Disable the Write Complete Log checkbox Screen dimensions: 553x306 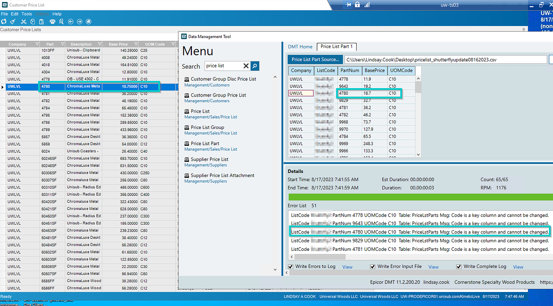459,267
